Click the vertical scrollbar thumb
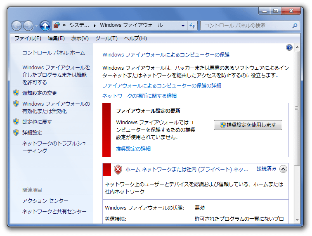This screenshot has width=312, height=236. coord(297,108)
